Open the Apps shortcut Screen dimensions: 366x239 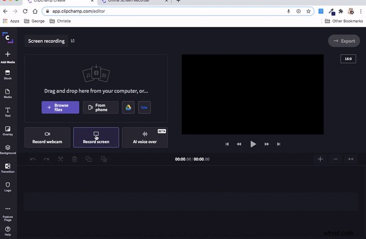click(x=11, y=21)
